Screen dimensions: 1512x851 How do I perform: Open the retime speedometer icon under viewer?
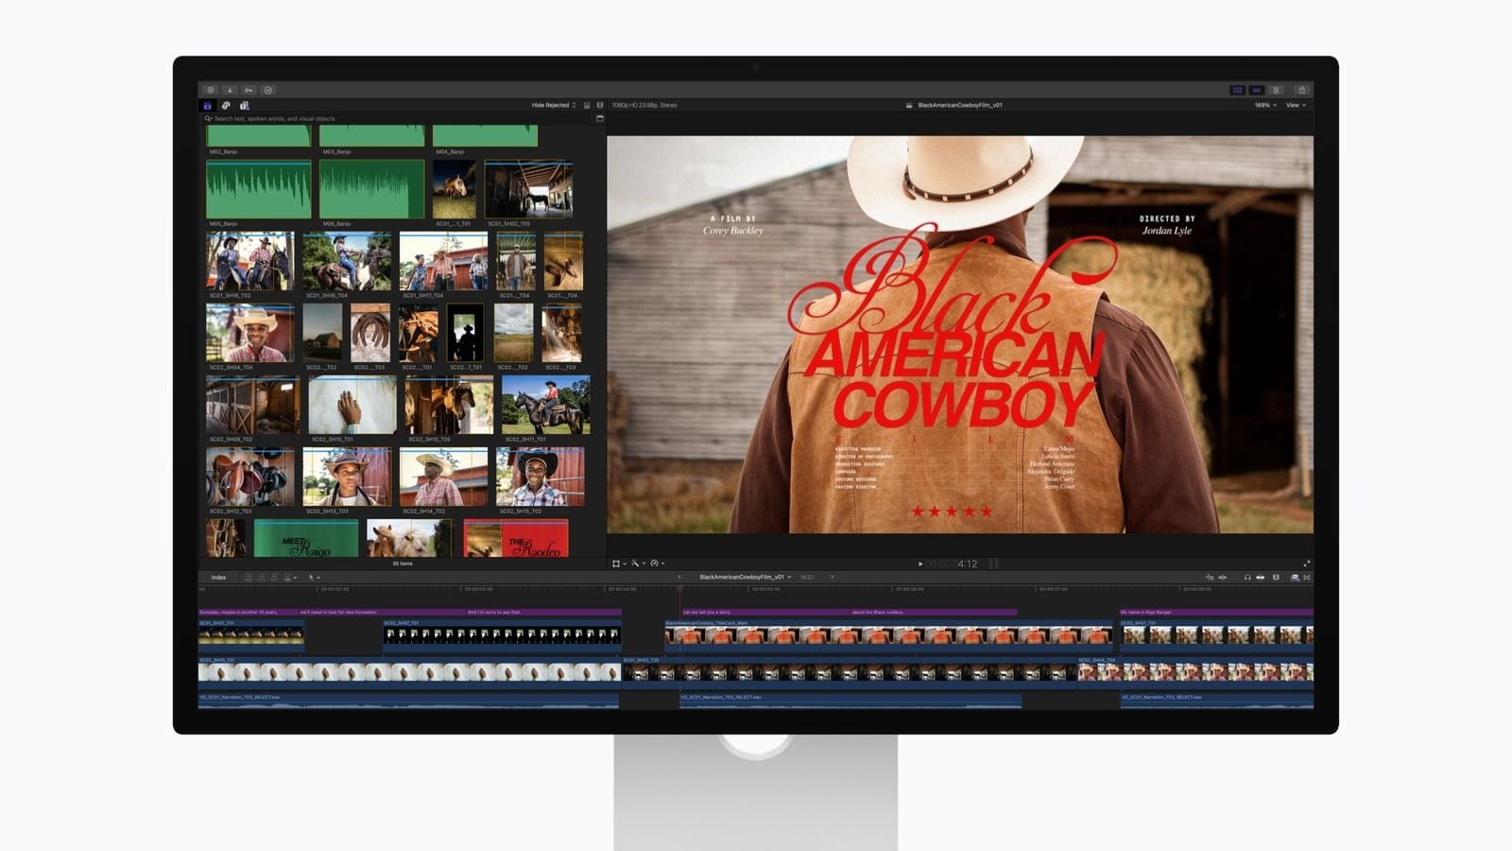[654, 564]
